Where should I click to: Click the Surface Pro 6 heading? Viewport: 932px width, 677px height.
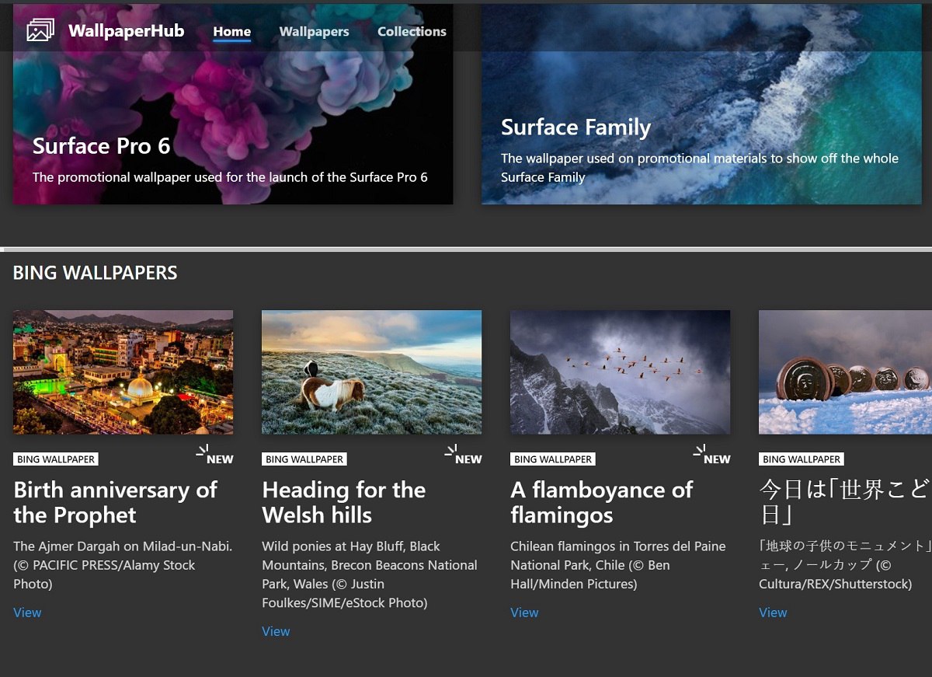click(102, 146)
